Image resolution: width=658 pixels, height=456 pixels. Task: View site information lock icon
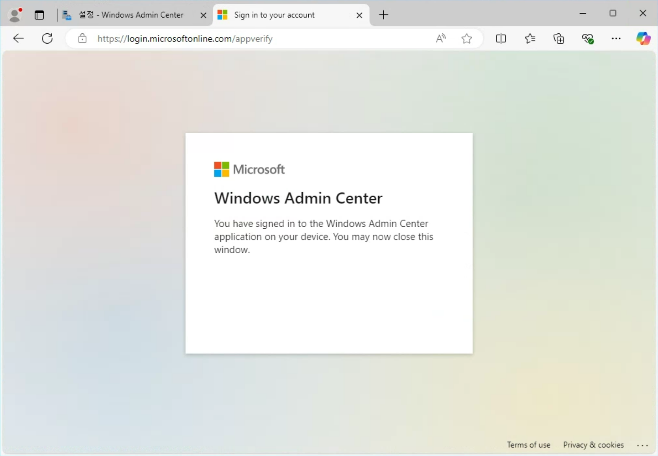click(x=82, y=38)
